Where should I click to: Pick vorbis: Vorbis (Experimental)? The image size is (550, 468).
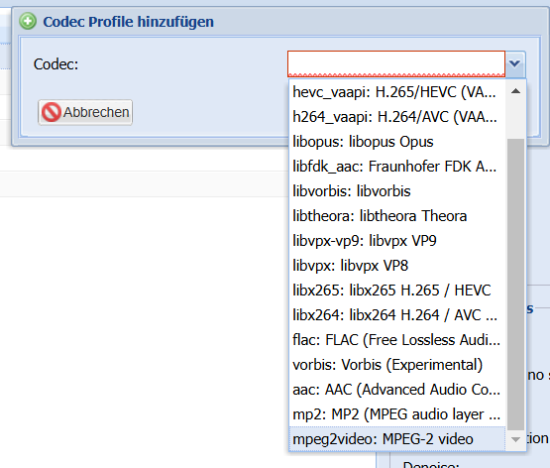pos(397,365)
